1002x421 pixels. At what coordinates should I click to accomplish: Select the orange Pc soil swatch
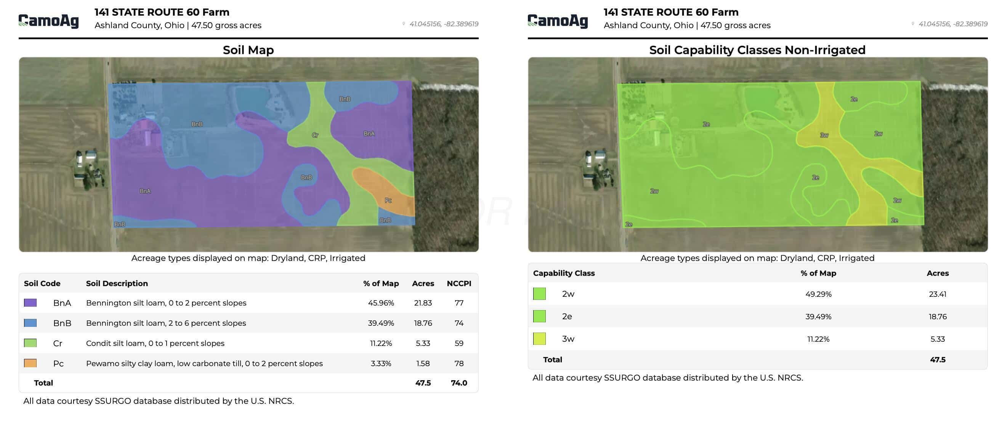[x=30, y=363]
